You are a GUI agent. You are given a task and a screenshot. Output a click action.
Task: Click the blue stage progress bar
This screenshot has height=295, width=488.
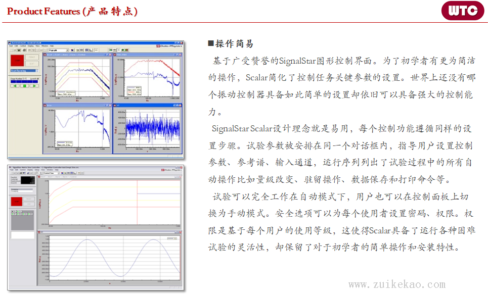point(24,81)
